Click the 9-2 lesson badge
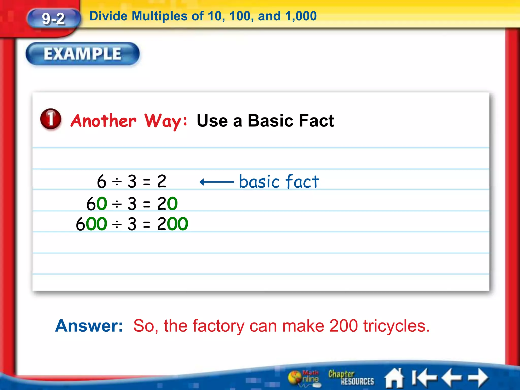Screen dimensions: 520x390 point(54,19)
